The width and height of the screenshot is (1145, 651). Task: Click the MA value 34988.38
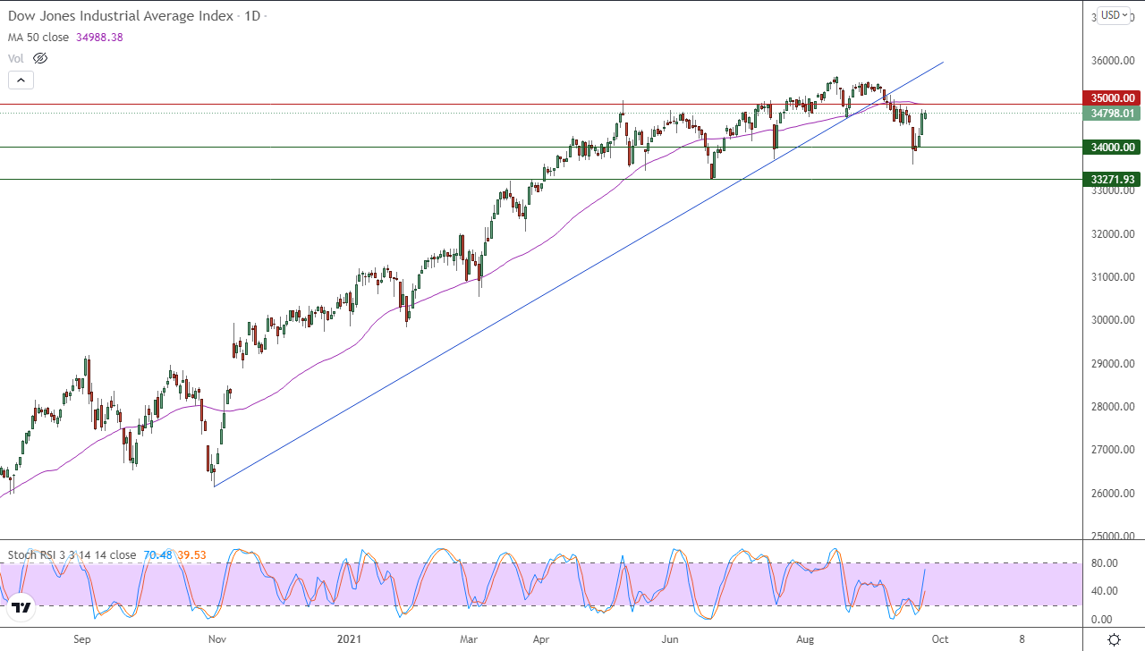click(x=100, y=38)
